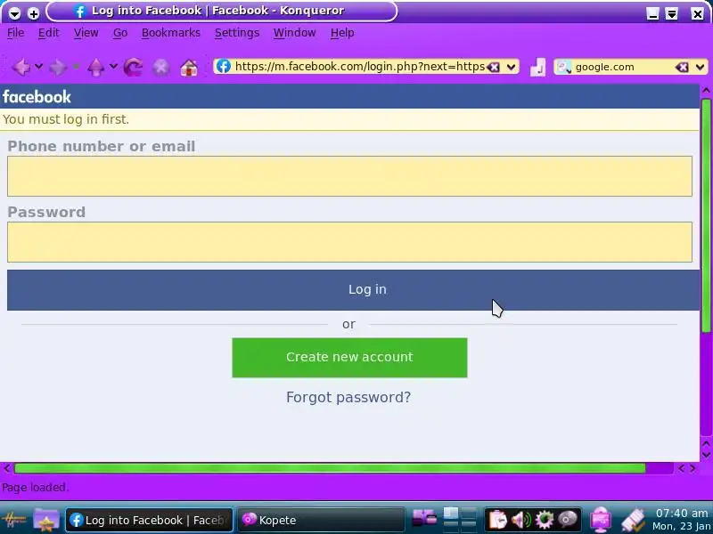Go up one level with Up arrow

click(x=95, y=68)
